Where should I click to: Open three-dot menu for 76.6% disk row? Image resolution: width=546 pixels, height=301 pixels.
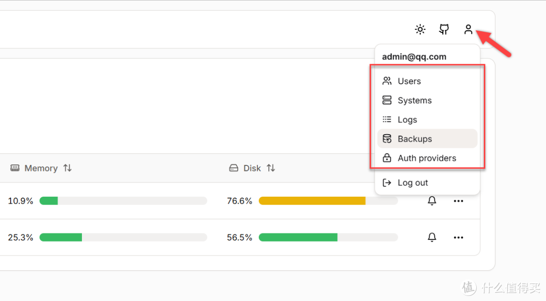click(x=458, y=201)
